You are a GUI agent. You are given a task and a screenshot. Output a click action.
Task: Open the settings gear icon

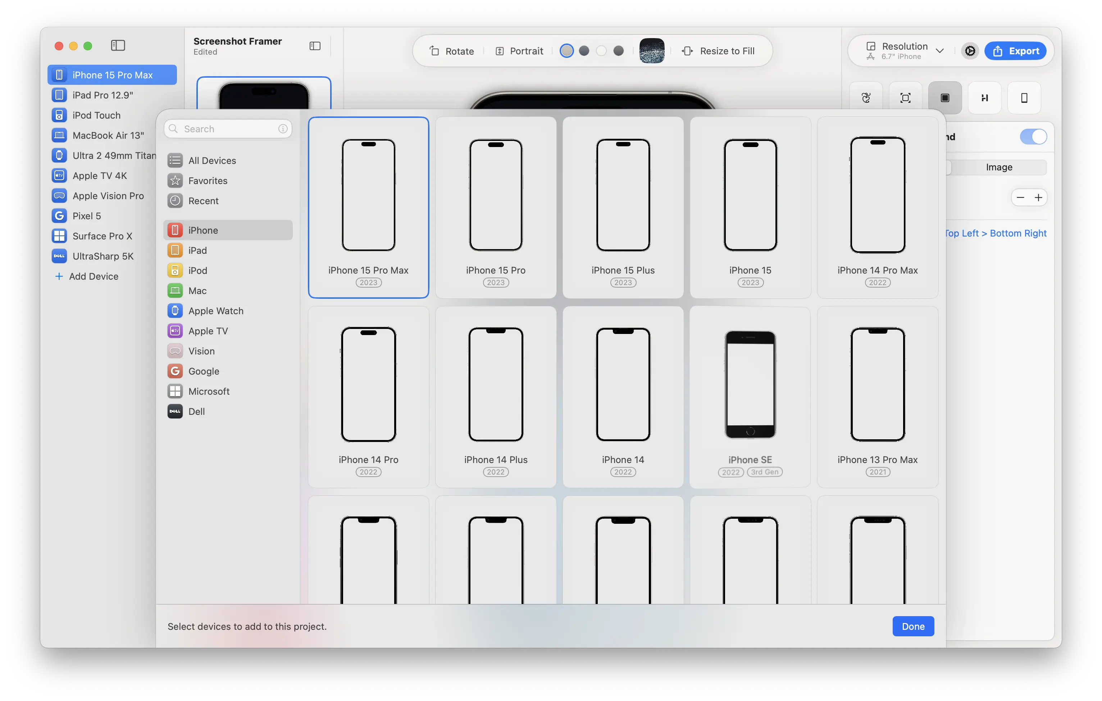click(970, 51)
